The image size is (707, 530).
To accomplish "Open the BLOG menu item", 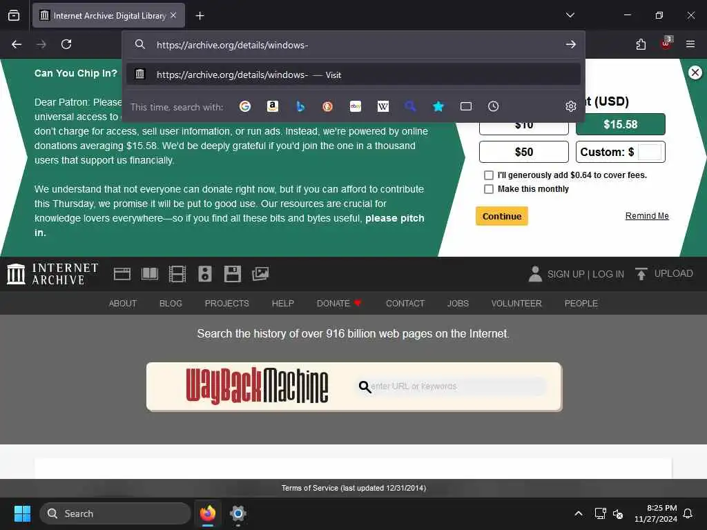I will coord(171,304).
